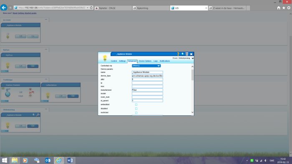292x164 pixels.
Task: Select the Advanced tab
Action: 132,61
